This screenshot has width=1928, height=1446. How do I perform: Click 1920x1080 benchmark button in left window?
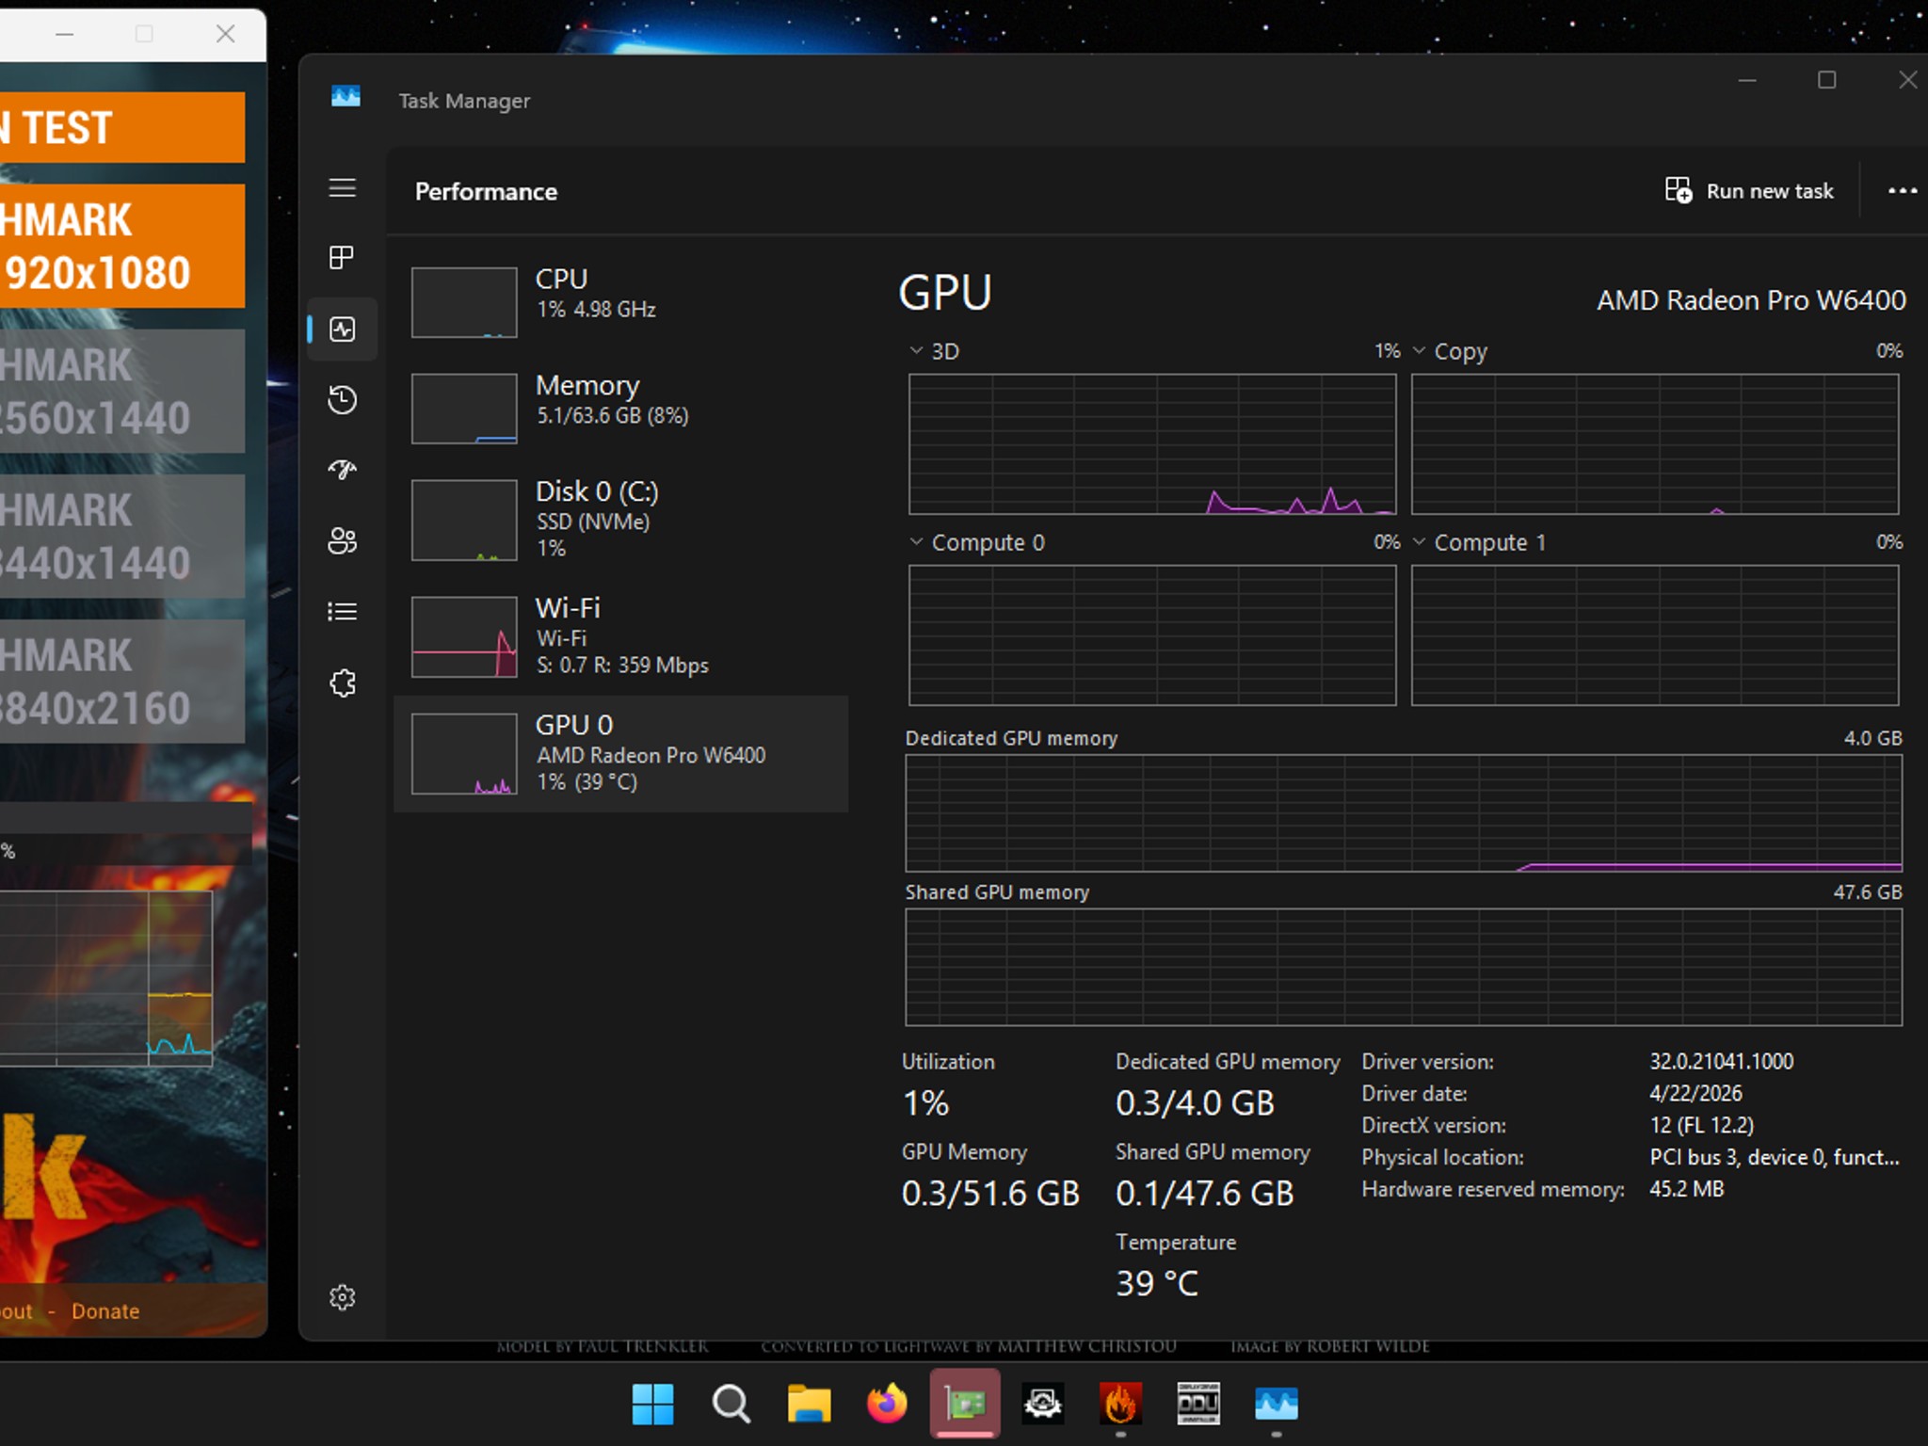point(122,246)
